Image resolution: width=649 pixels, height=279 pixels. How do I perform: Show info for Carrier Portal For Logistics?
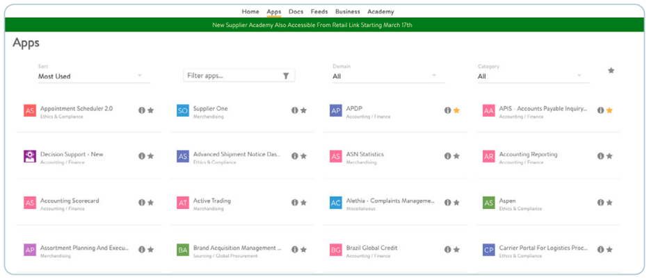pos(600,250)
